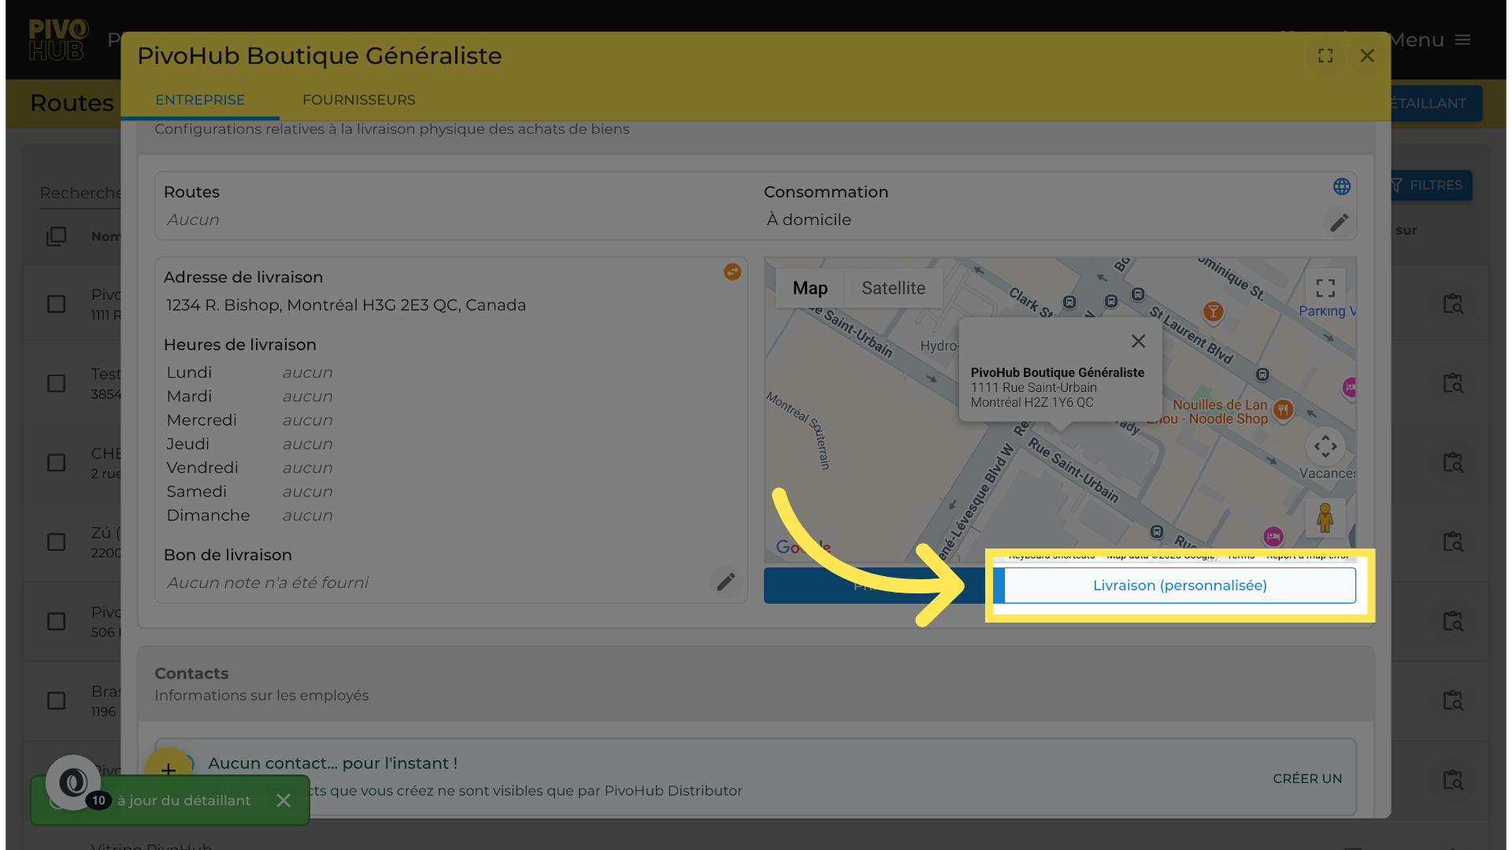The image size is (1512, 850).
Task: Toggle the map's fullscreen view
Action: pos(1325,288)
